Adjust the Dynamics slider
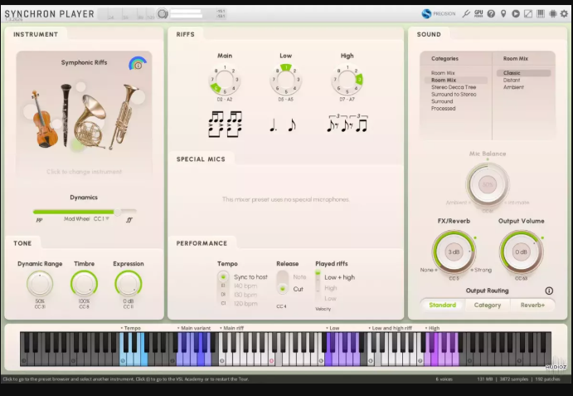Image resolution: width=573 pixels, height=396 pixels. (85, 212)
